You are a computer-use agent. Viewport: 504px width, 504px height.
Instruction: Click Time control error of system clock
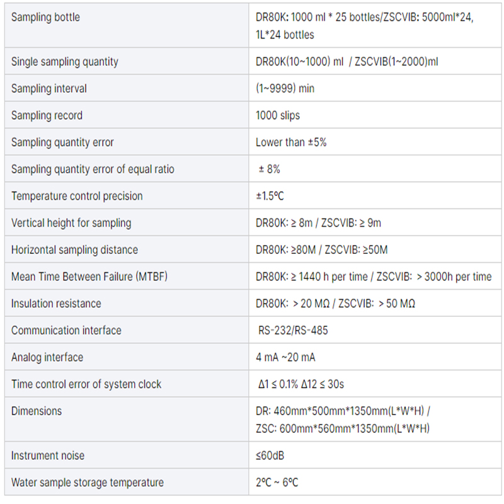click(86, 384)
